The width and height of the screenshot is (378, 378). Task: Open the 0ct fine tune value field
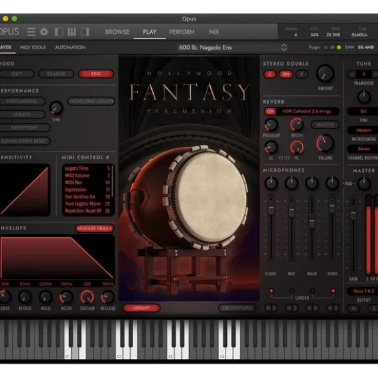[x=363, y=111]
